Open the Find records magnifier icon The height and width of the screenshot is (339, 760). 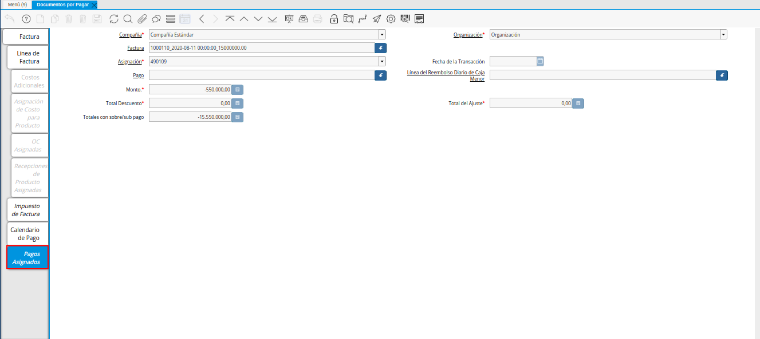tap(128, 19)
